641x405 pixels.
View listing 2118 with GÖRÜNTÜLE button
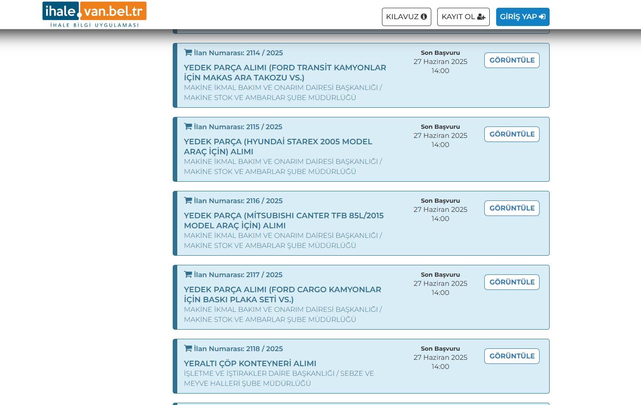[x=512, y=356]
